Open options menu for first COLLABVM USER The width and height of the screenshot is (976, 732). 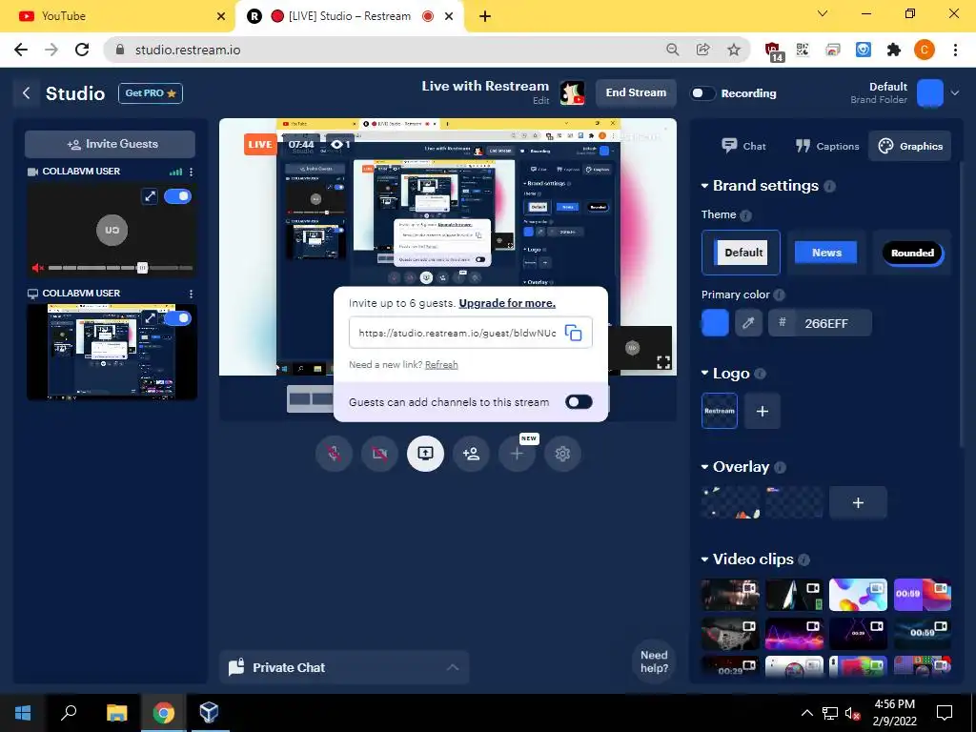click(191, 172)
